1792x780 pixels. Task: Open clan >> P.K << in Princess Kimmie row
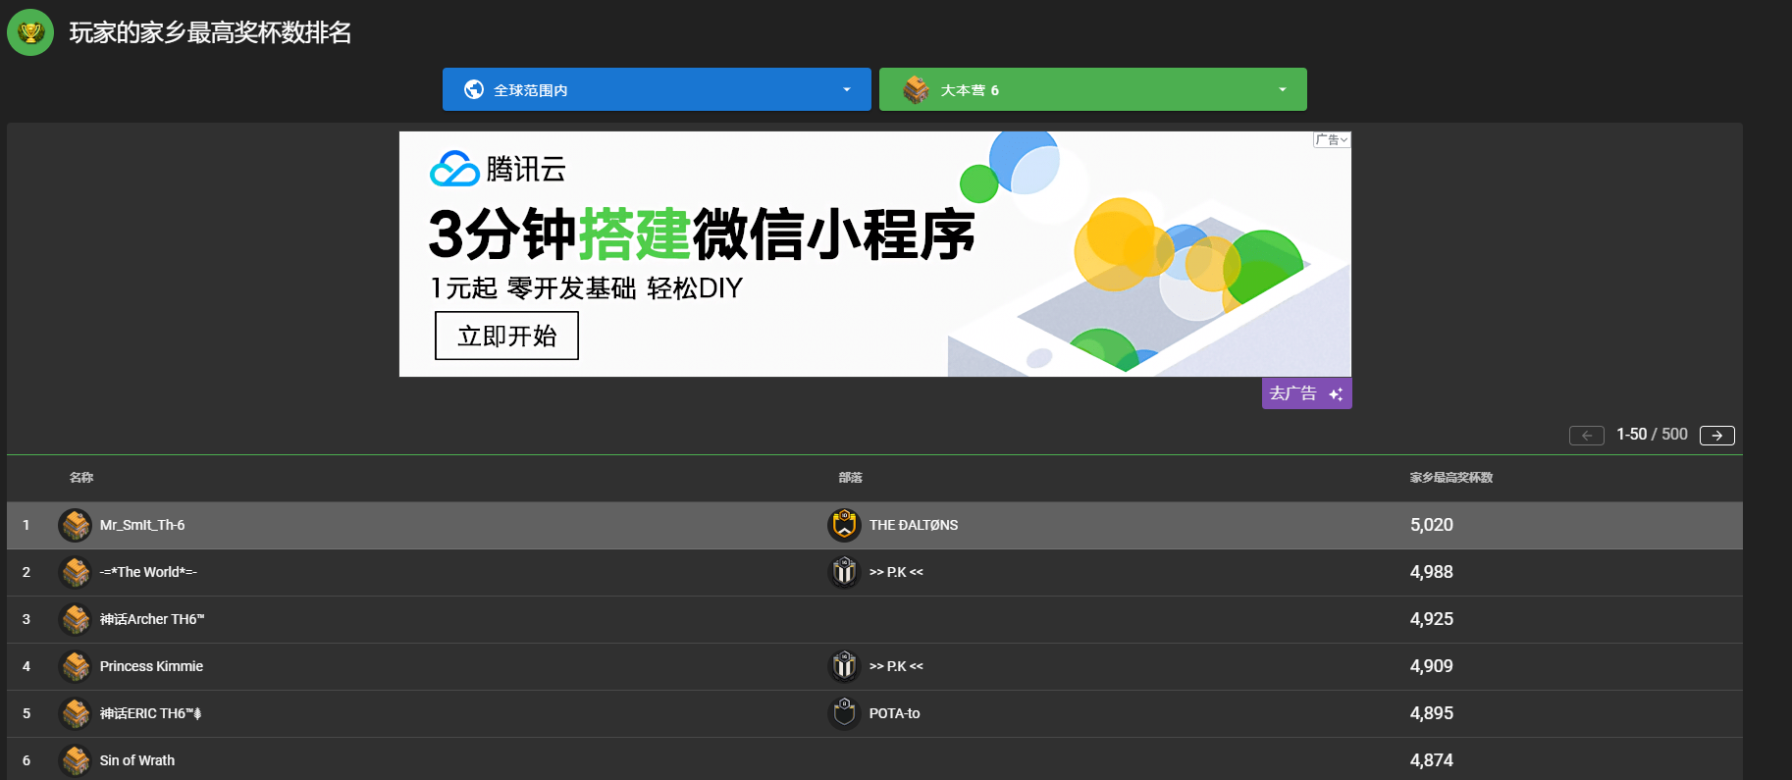click(896, 666)
